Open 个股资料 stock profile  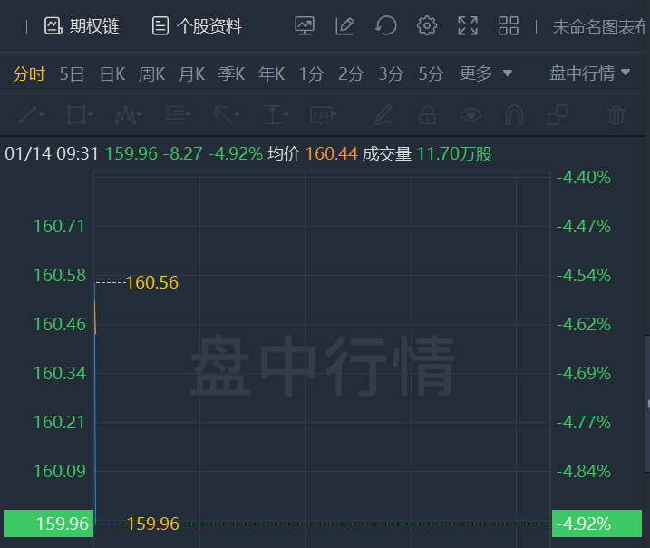click(197, 26)
